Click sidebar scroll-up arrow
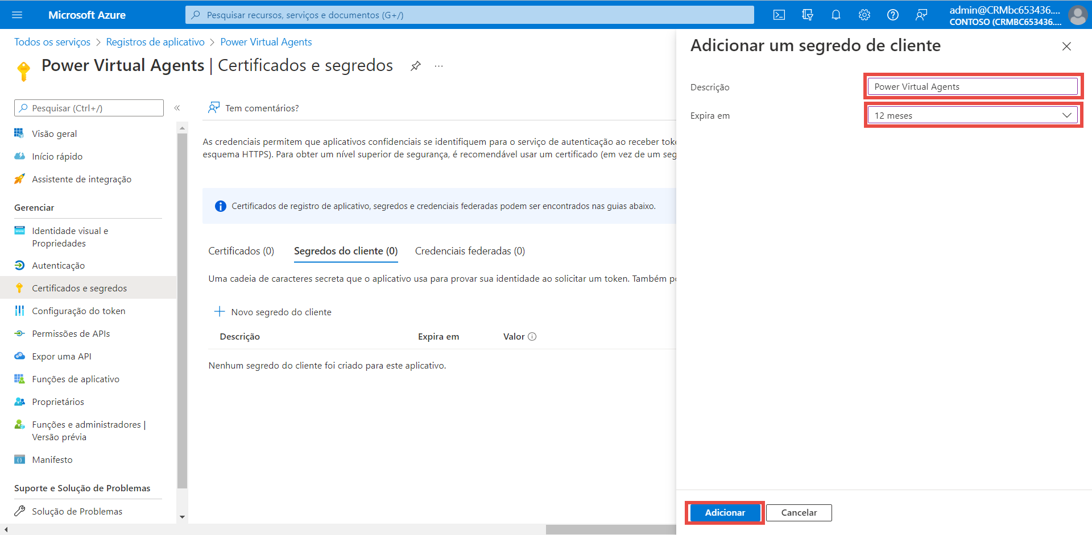This screenshot has width=1092, height=535. pyautogui.click(x=182, y=128)
